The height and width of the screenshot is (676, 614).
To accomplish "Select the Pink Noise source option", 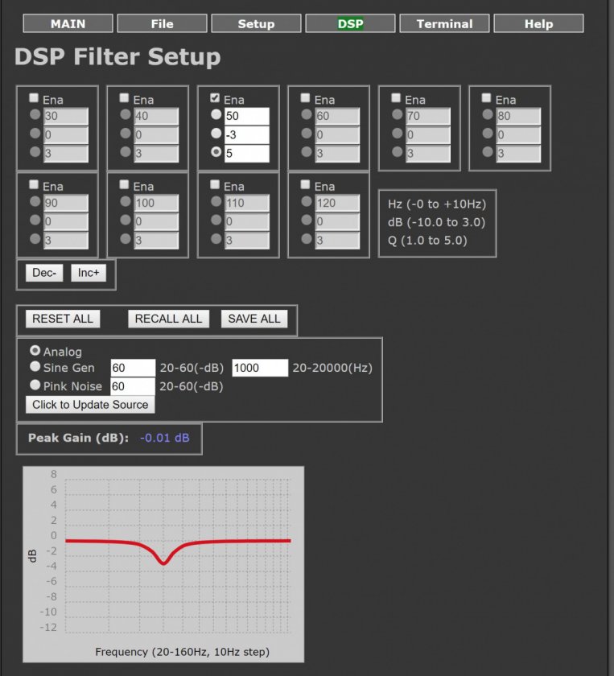I will click(35, 385).
